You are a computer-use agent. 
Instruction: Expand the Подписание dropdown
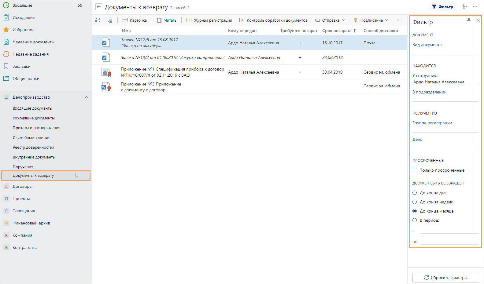coord(371,20)
